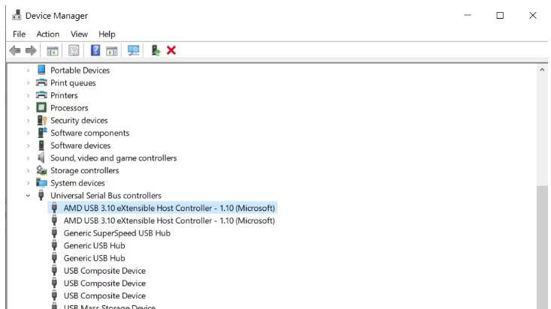
Task: Toggle the Show/Hide Console Tree toolbar icon
Action: pyautogui.click(x=53, y=51)
